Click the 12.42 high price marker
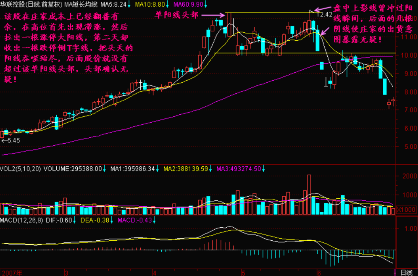Image resolution: width=418 pixels, height=276 pixels. pyautogui.click(x=324, y=14)
